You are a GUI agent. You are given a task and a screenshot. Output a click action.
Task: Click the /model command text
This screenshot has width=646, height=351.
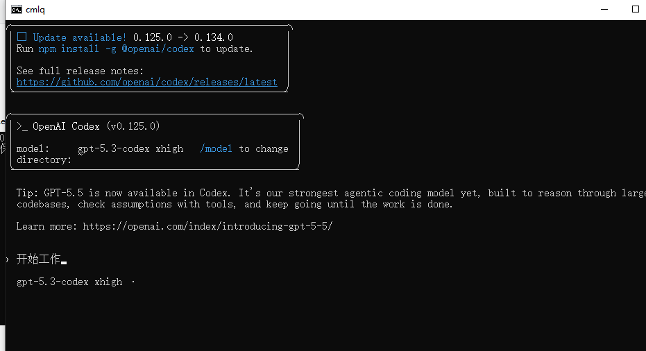[216, 148]
